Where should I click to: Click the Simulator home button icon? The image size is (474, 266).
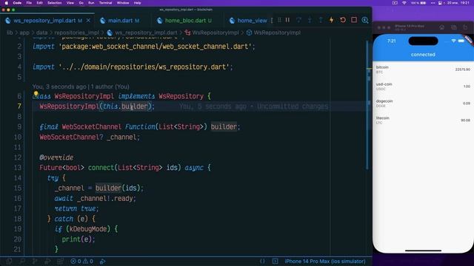pos(441,27)
